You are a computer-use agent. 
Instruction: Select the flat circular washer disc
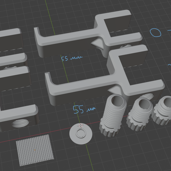coord(81,134)
